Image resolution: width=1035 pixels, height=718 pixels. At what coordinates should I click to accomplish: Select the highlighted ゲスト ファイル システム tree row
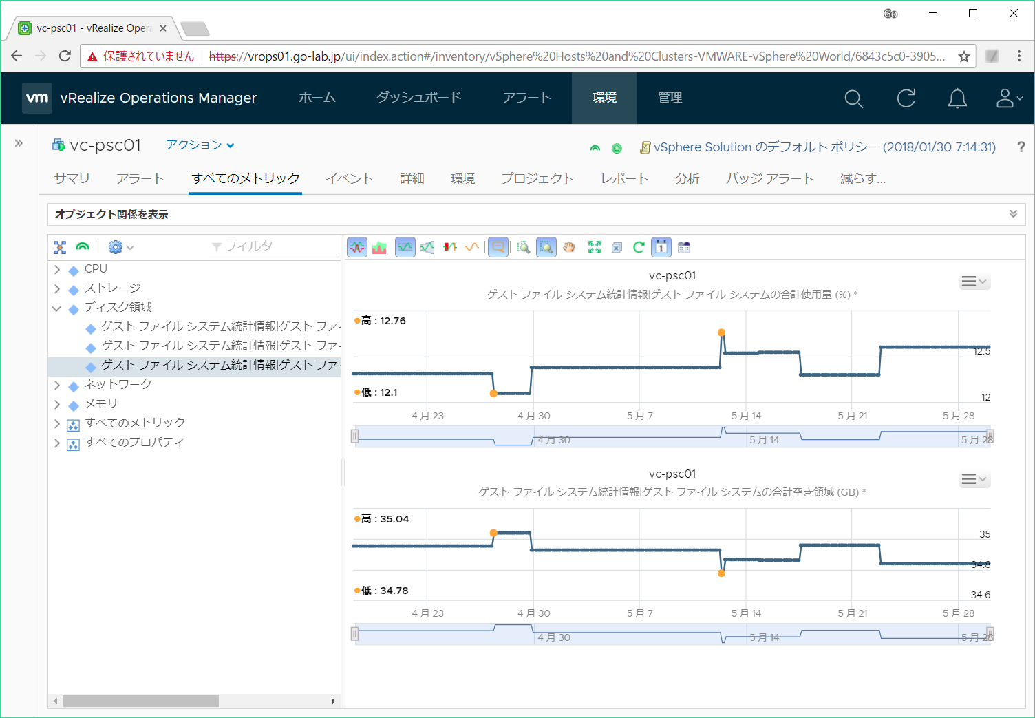(195, 366)
